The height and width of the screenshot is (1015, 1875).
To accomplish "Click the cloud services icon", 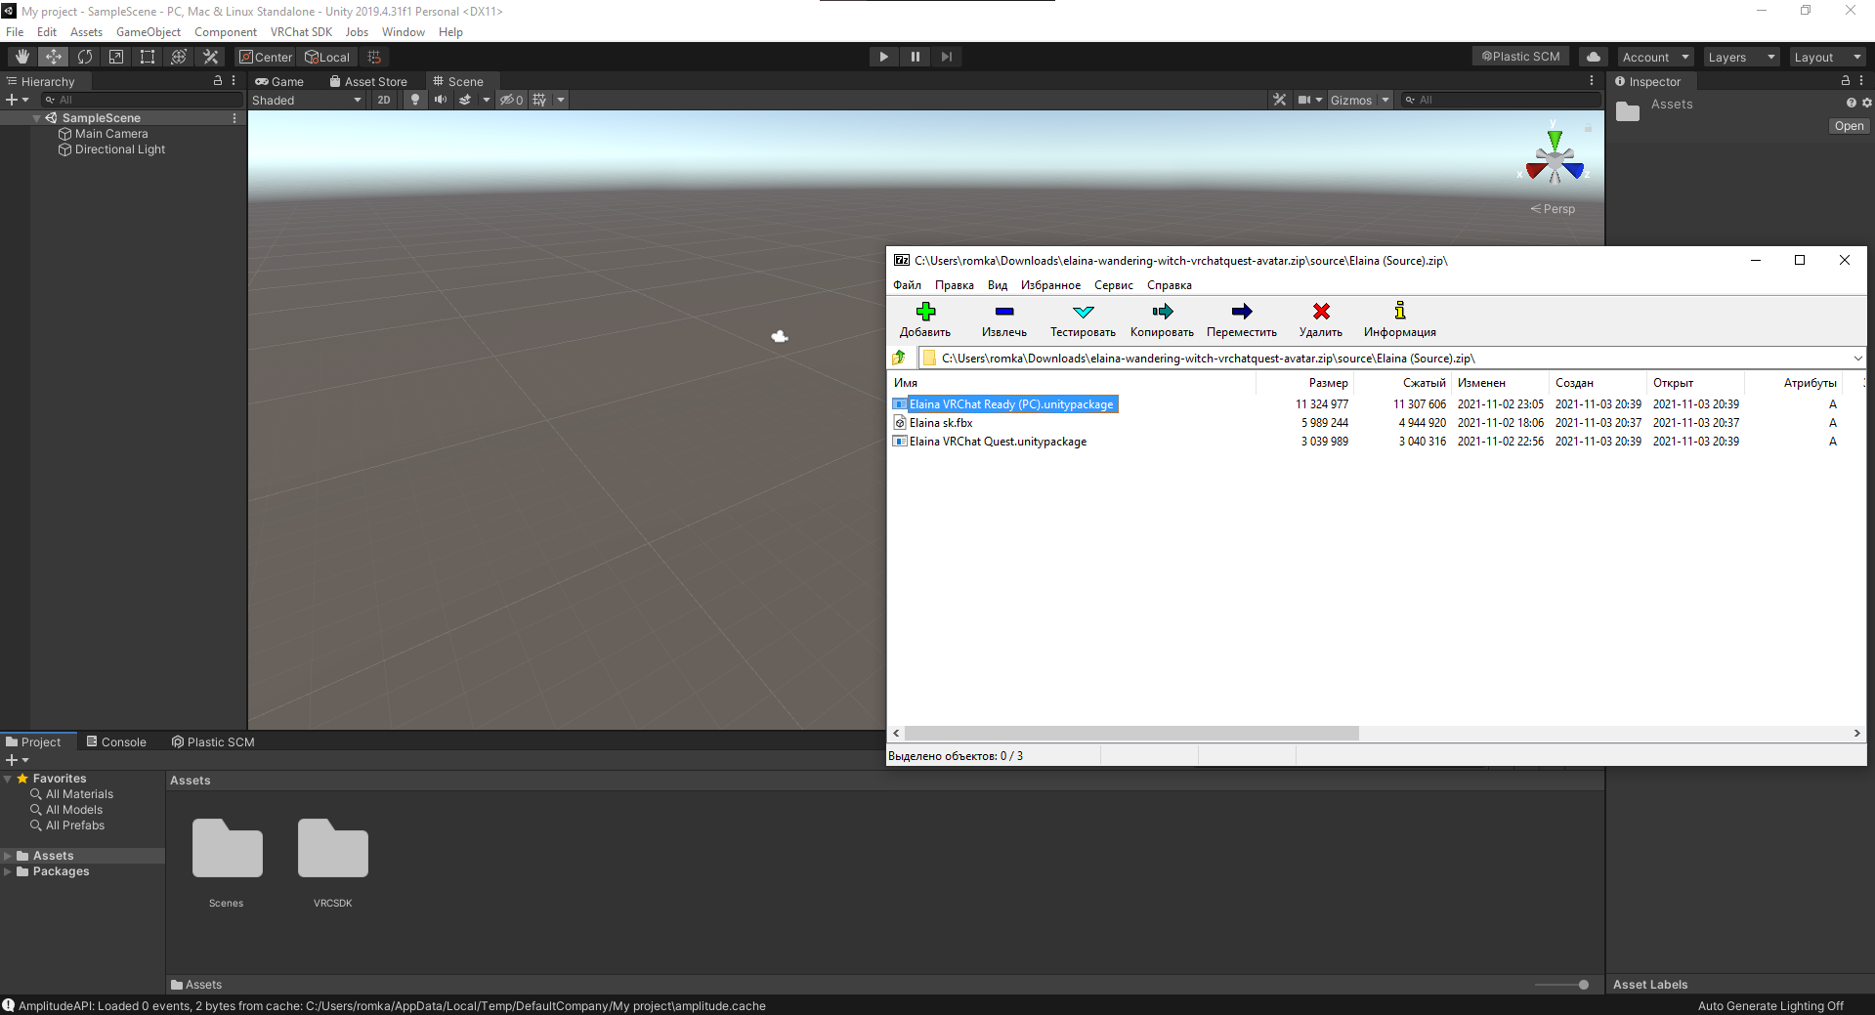I will click(x=1594, y=57).
